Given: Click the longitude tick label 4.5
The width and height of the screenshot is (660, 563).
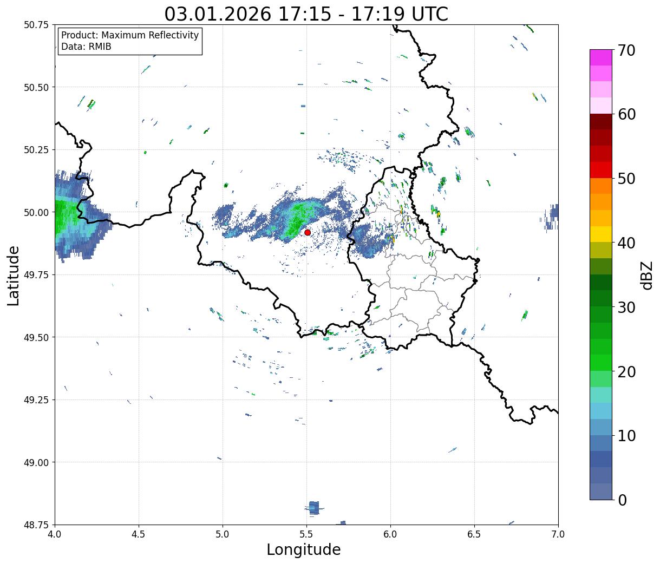Looking at the screenshot, I should pyautogui.click(x=139, y=534).
